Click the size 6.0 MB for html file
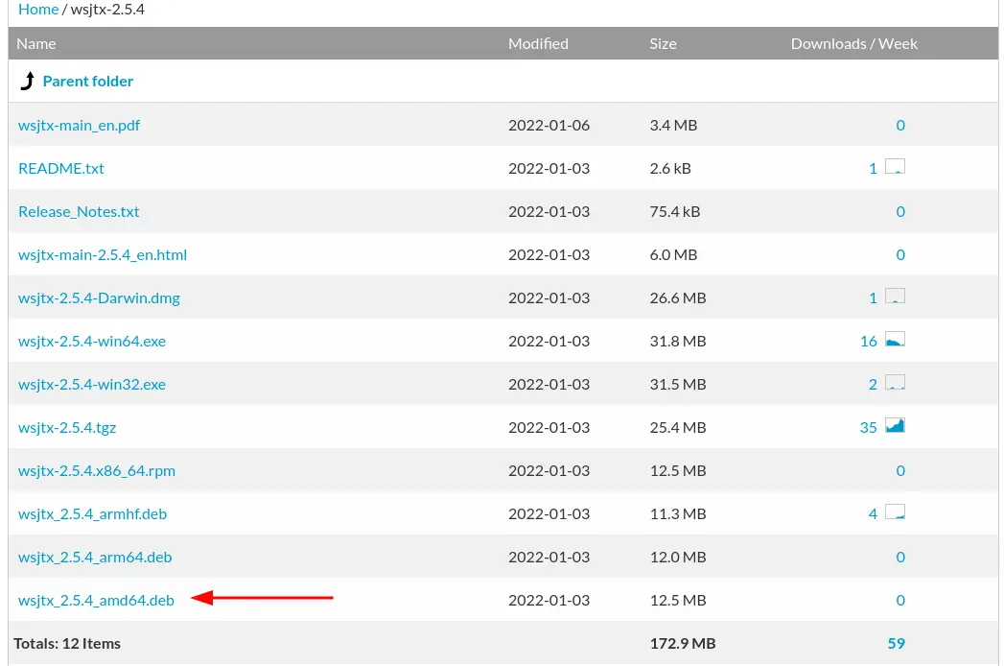The width and height of the screenshot is (1004, 666). [x=673, y=254]
